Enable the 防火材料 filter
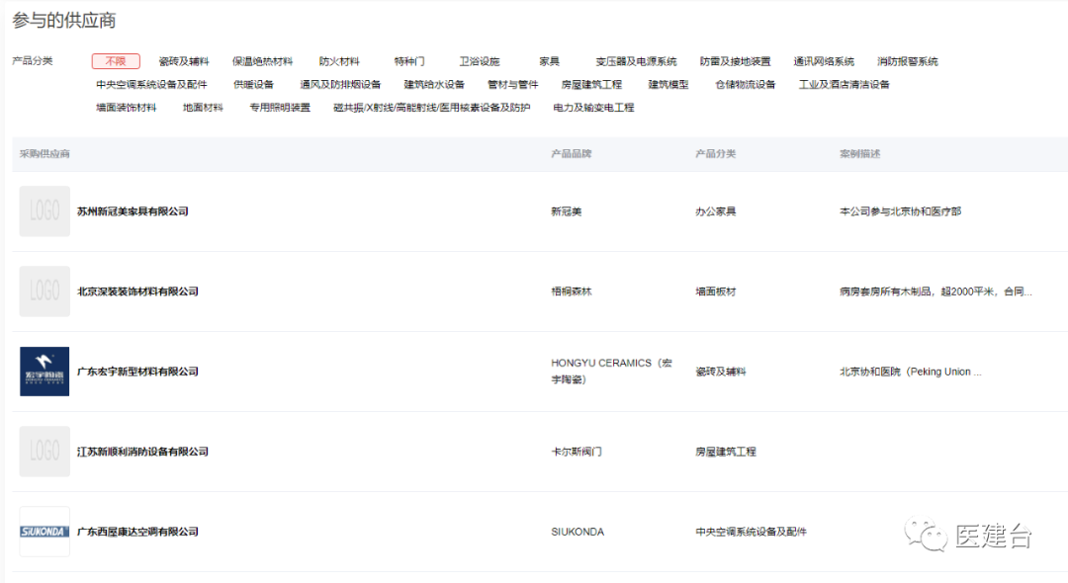 (x=339, y=60)
